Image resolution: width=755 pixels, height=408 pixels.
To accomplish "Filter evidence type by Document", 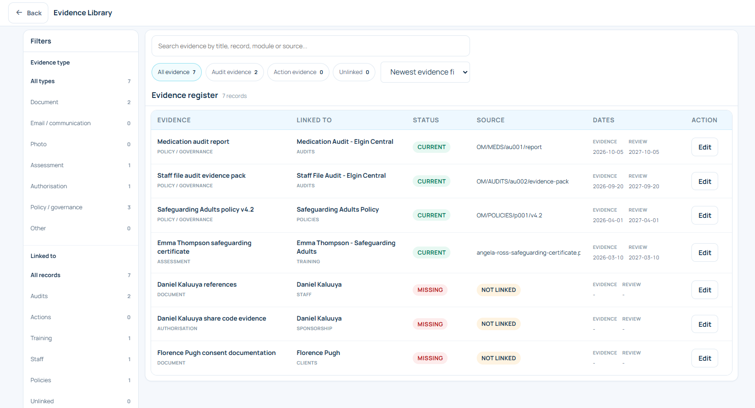I will point(80,102).
